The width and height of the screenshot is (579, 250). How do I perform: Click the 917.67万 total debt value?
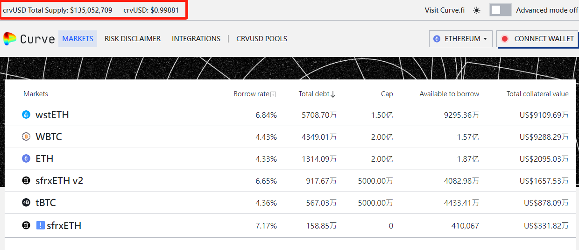321,181
